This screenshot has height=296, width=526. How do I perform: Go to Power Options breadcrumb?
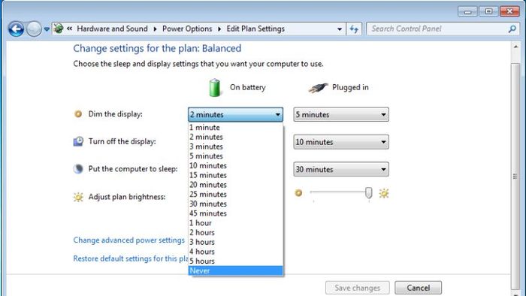[x=187, y=29]
